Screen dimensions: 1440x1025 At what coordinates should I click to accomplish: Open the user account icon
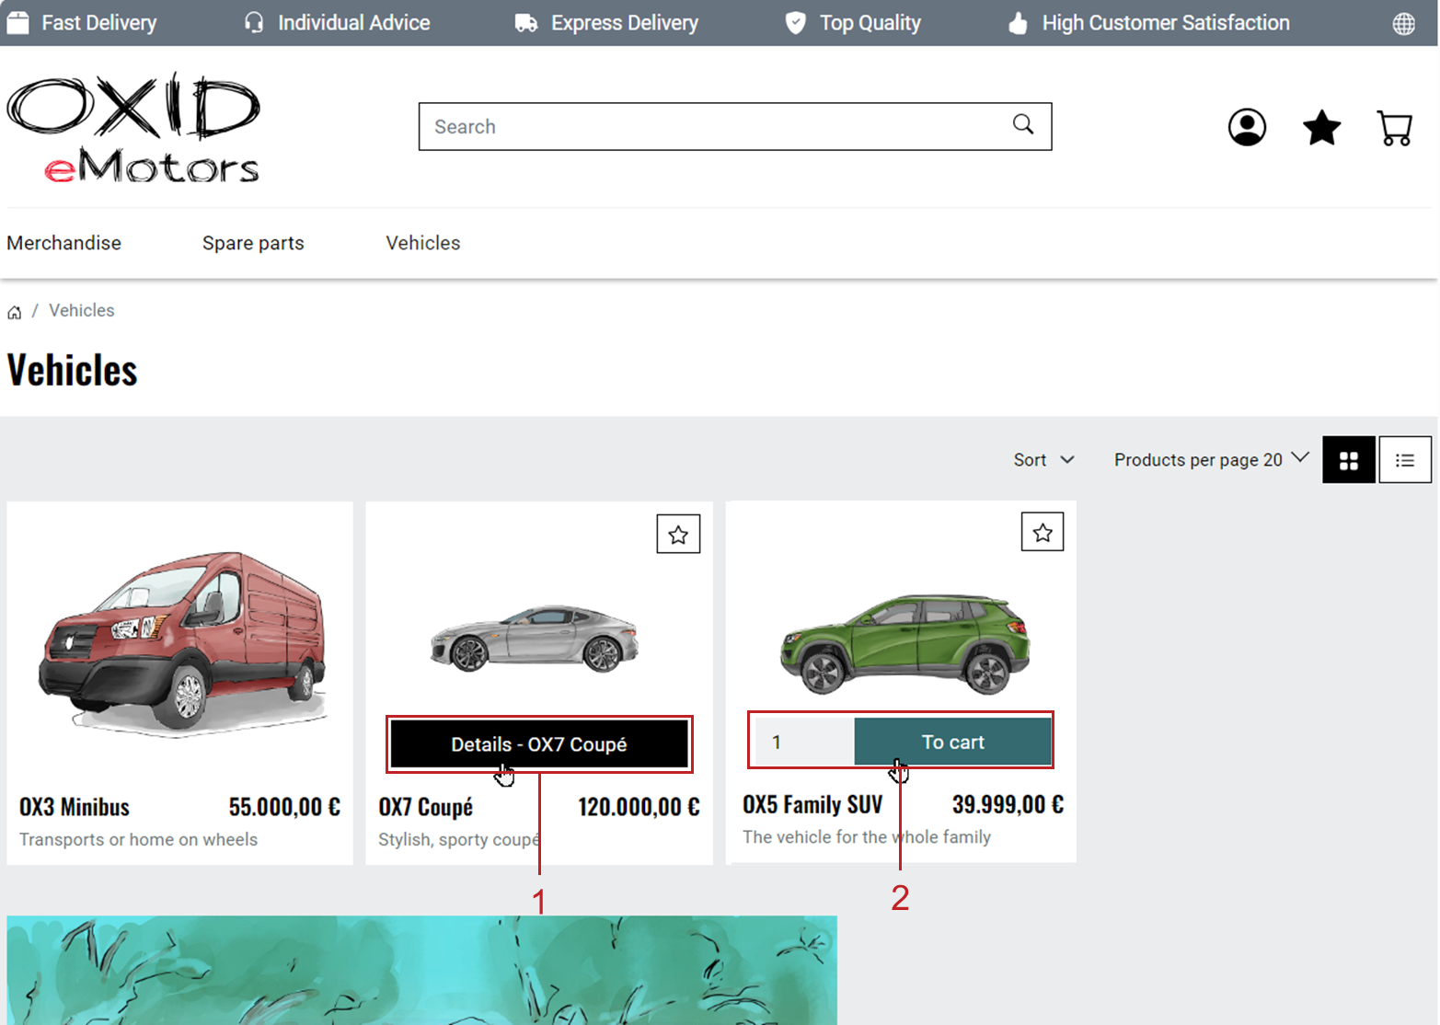[x=1247, y=127]
